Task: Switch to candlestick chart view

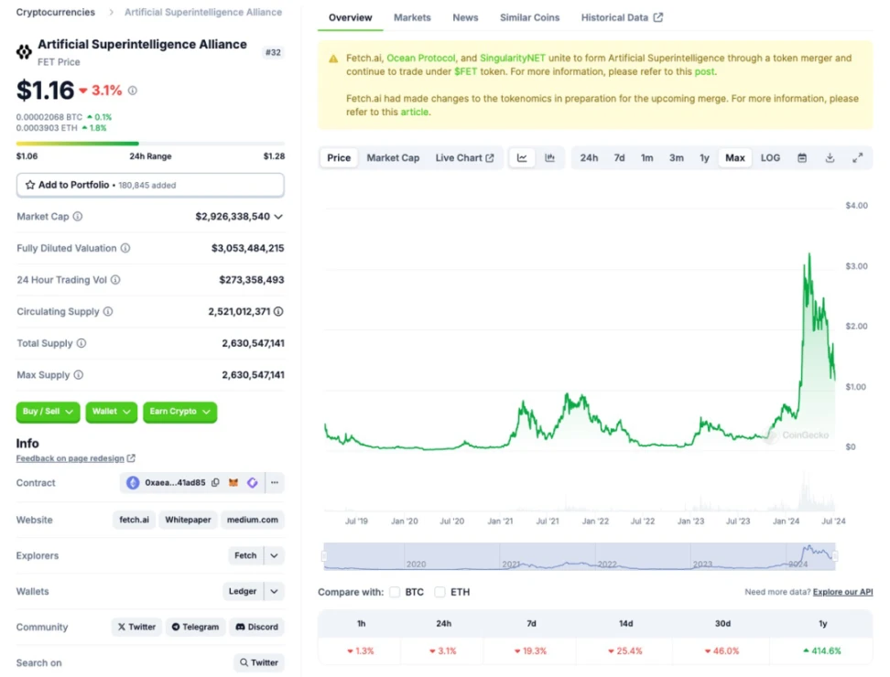Action: coord(549,158)
